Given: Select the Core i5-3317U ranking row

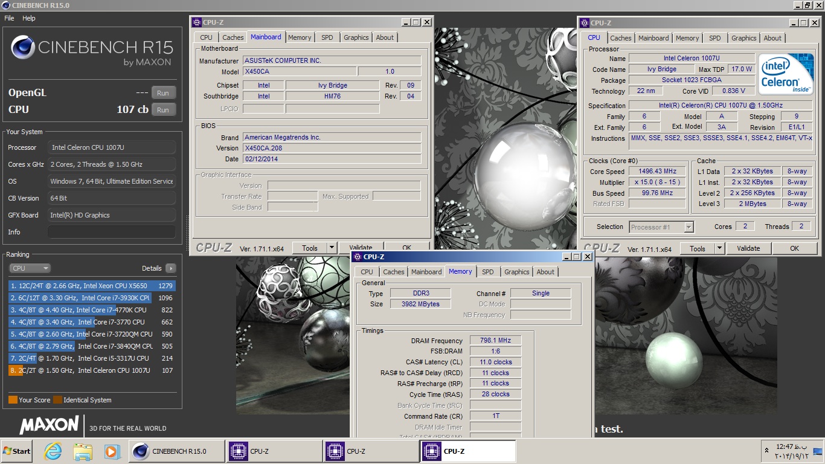Looking at the screenshot, I should click(x=91, y=358).
